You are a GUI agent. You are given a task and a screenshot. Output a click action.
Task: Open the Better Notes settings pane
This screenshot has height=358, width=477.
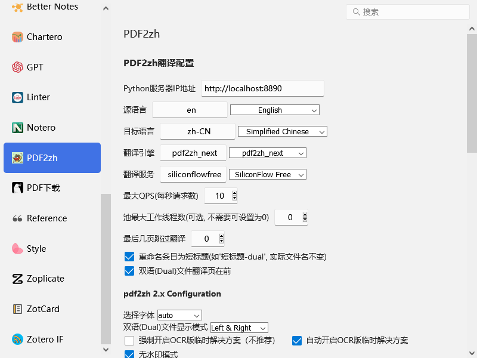[52, 7]
